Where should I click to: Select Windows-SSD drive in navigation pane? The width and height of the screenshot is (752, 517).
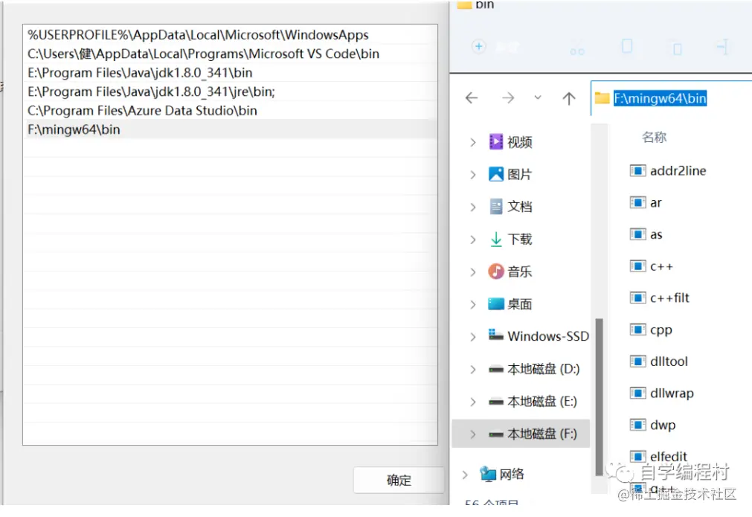(x=539, y=336)
